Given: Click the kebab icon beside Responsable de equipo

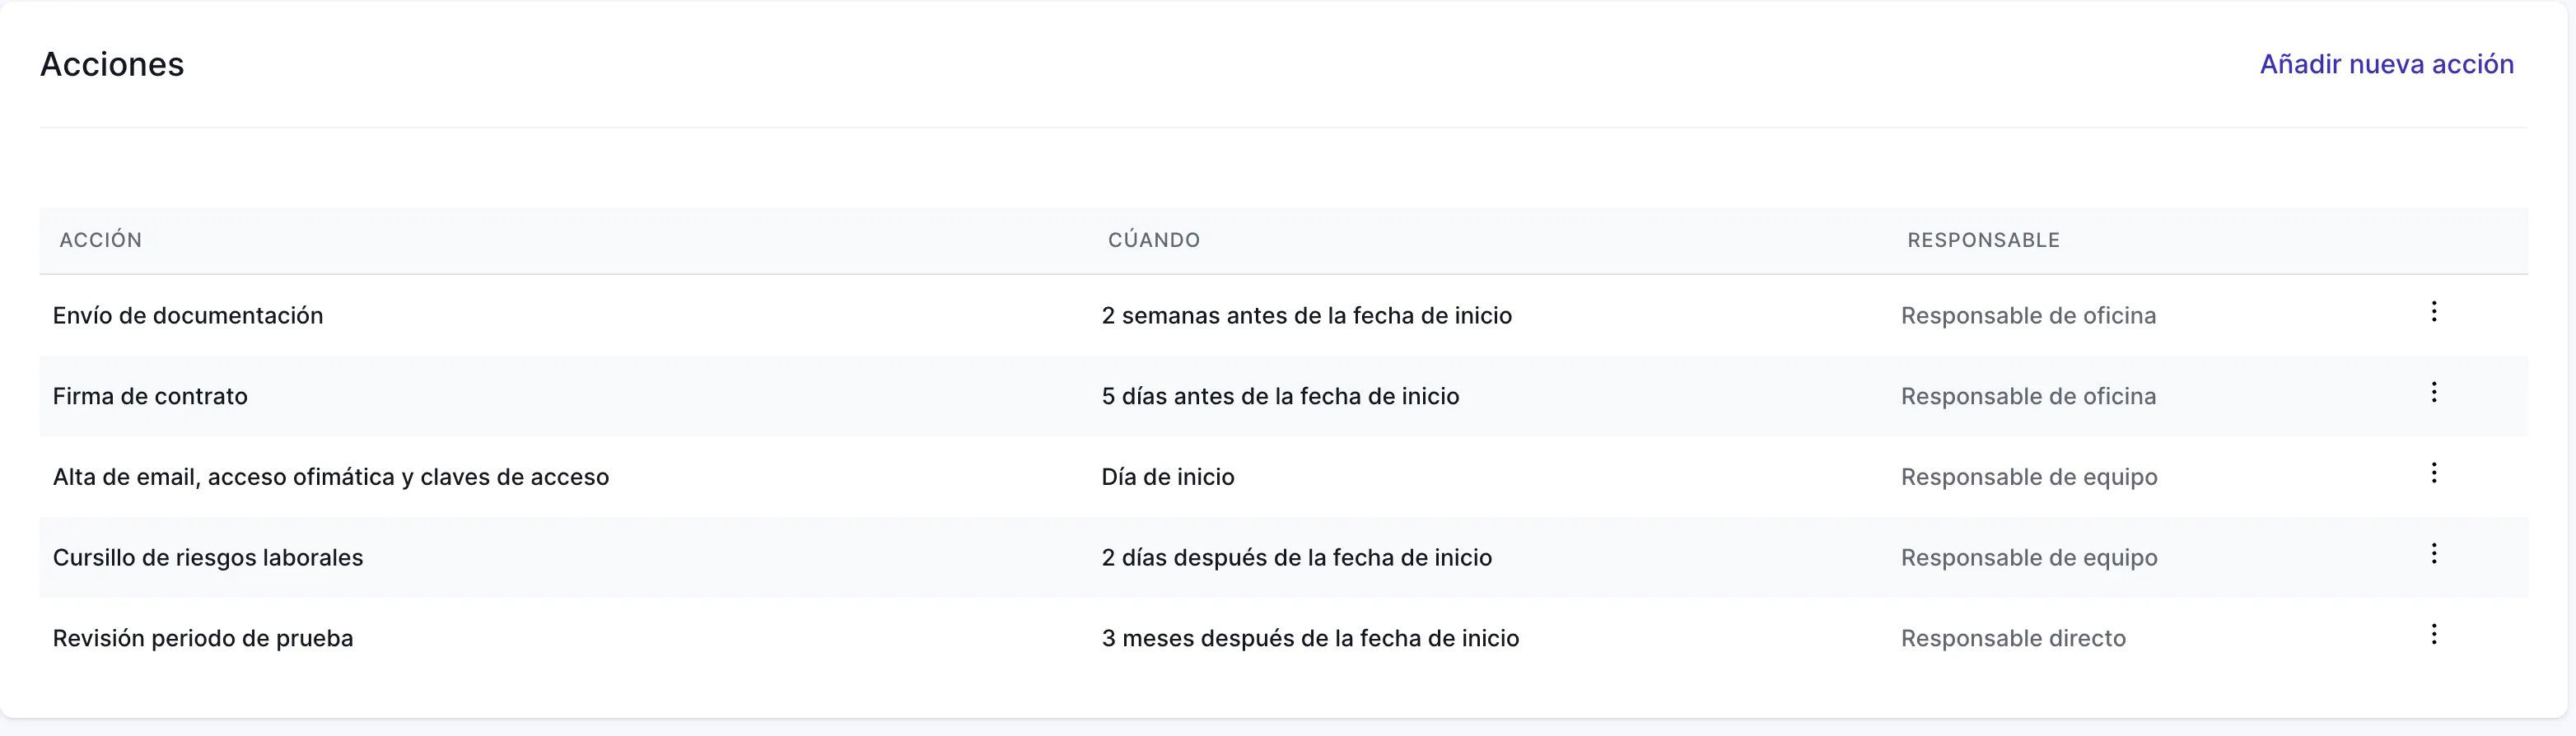Looking at the screenshot, I should 2434,473.
